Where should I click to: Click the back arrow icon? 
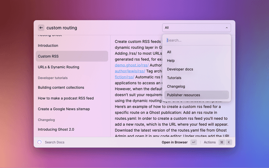pos(41,28)
